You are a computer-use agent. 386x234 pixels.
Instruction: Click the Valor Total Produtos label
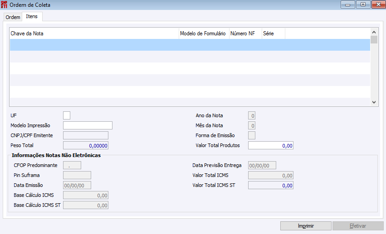[218, 145]
